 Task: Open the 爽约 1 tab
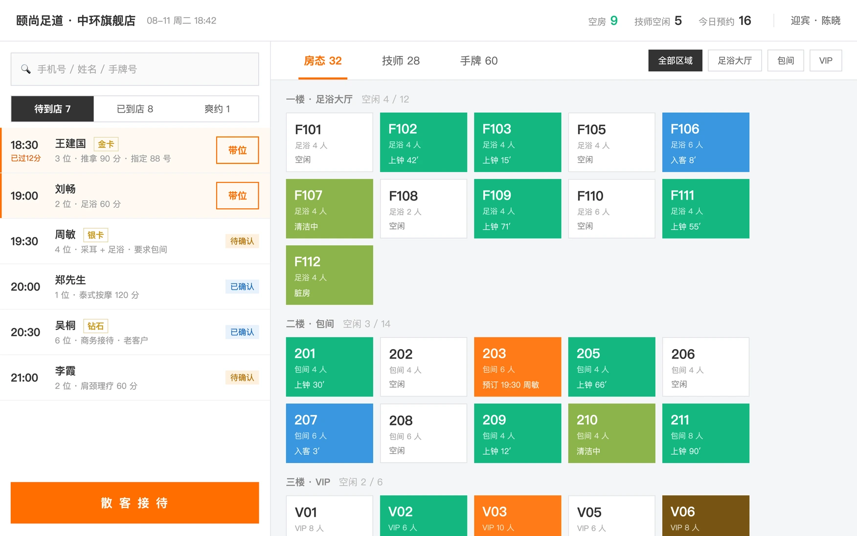(x=217, y=109)
